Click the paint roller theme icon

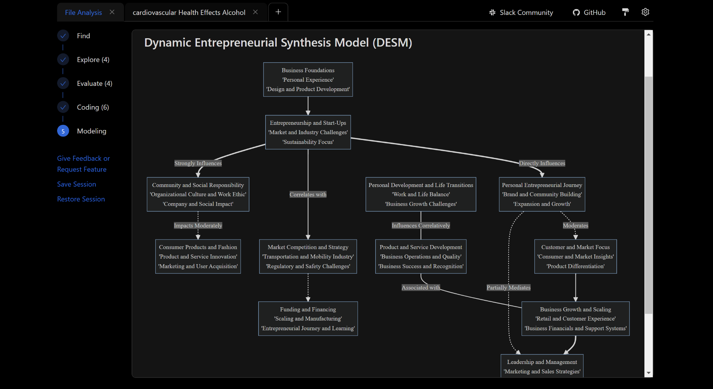[x=625, y=12]
